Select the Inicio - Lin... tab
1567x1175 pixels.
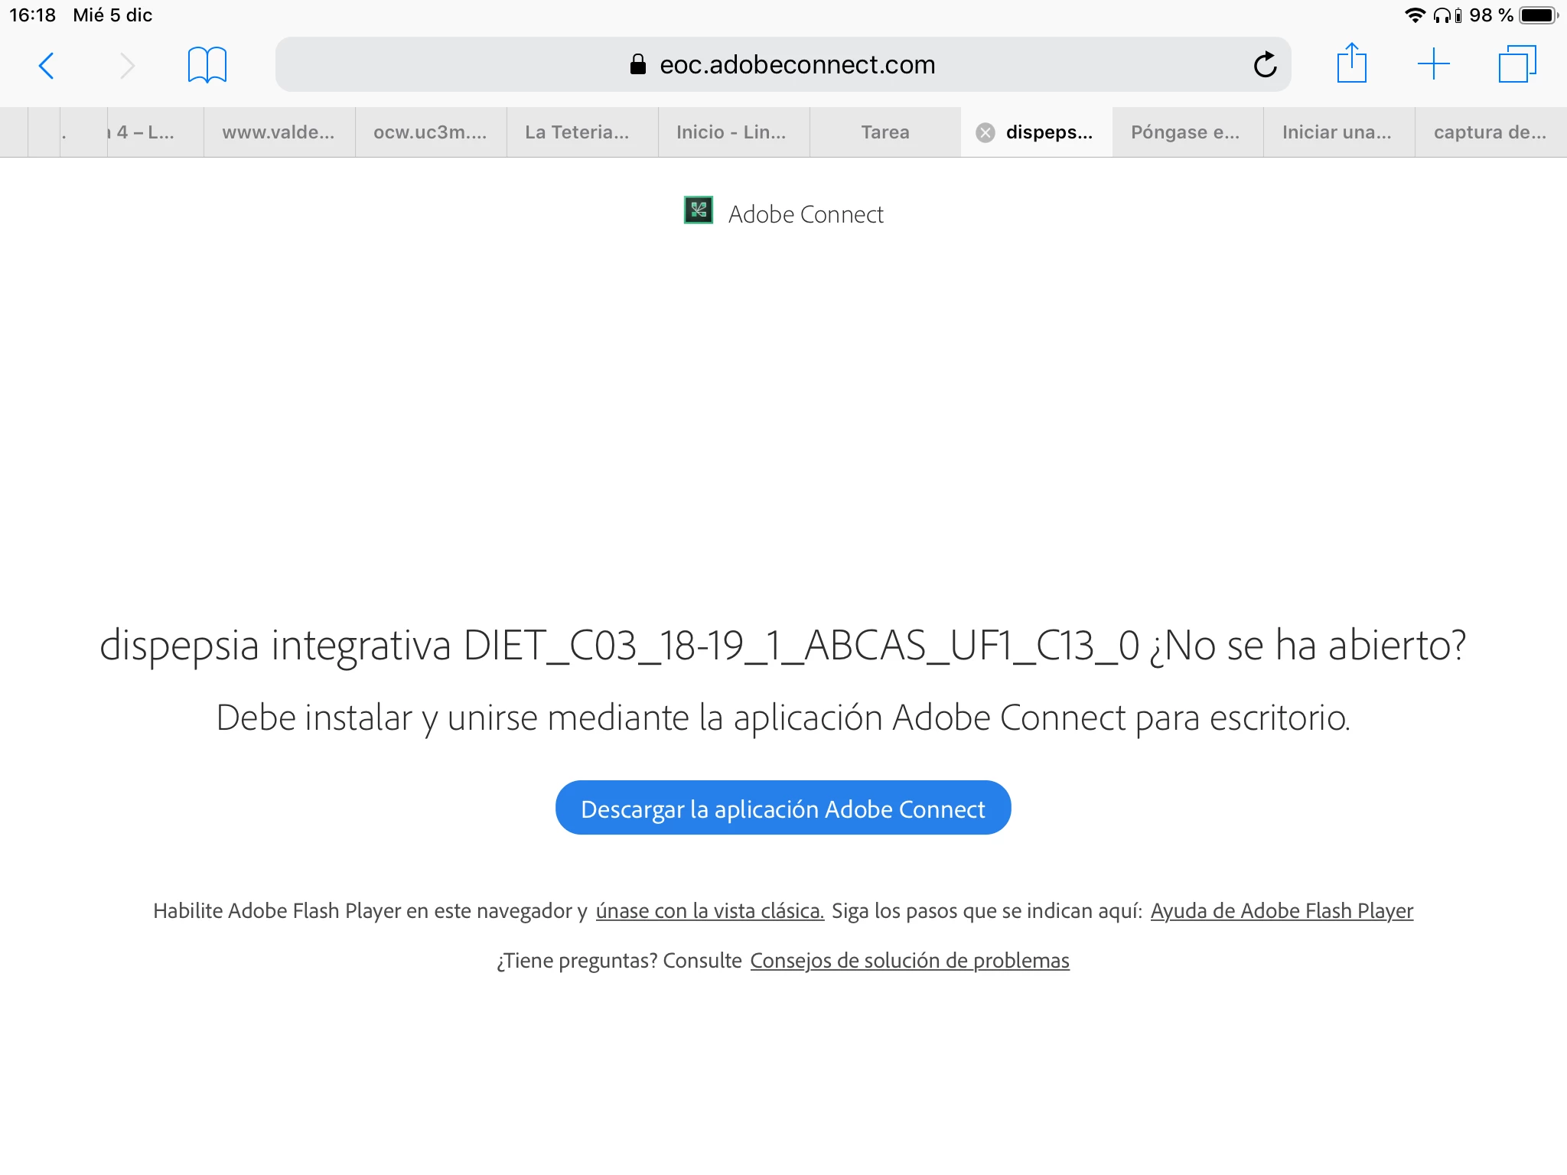click(x=731, y=132)
